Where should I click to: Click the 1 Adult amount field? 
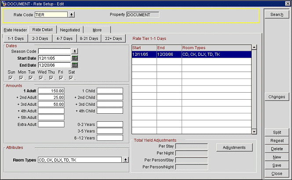[x=51, y=91]
